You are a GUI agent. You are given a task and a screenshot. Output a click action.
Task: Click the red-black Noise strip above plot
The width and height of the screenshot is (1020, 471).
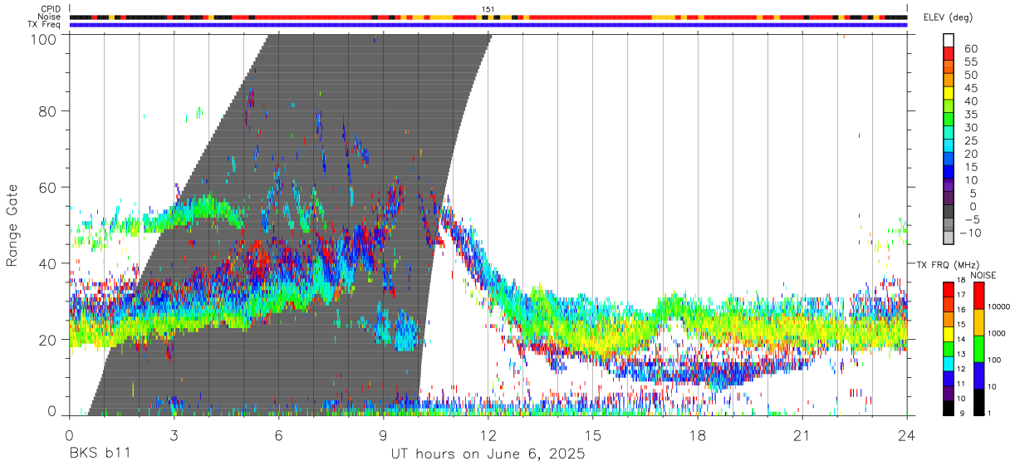click(x=488, y=17)
